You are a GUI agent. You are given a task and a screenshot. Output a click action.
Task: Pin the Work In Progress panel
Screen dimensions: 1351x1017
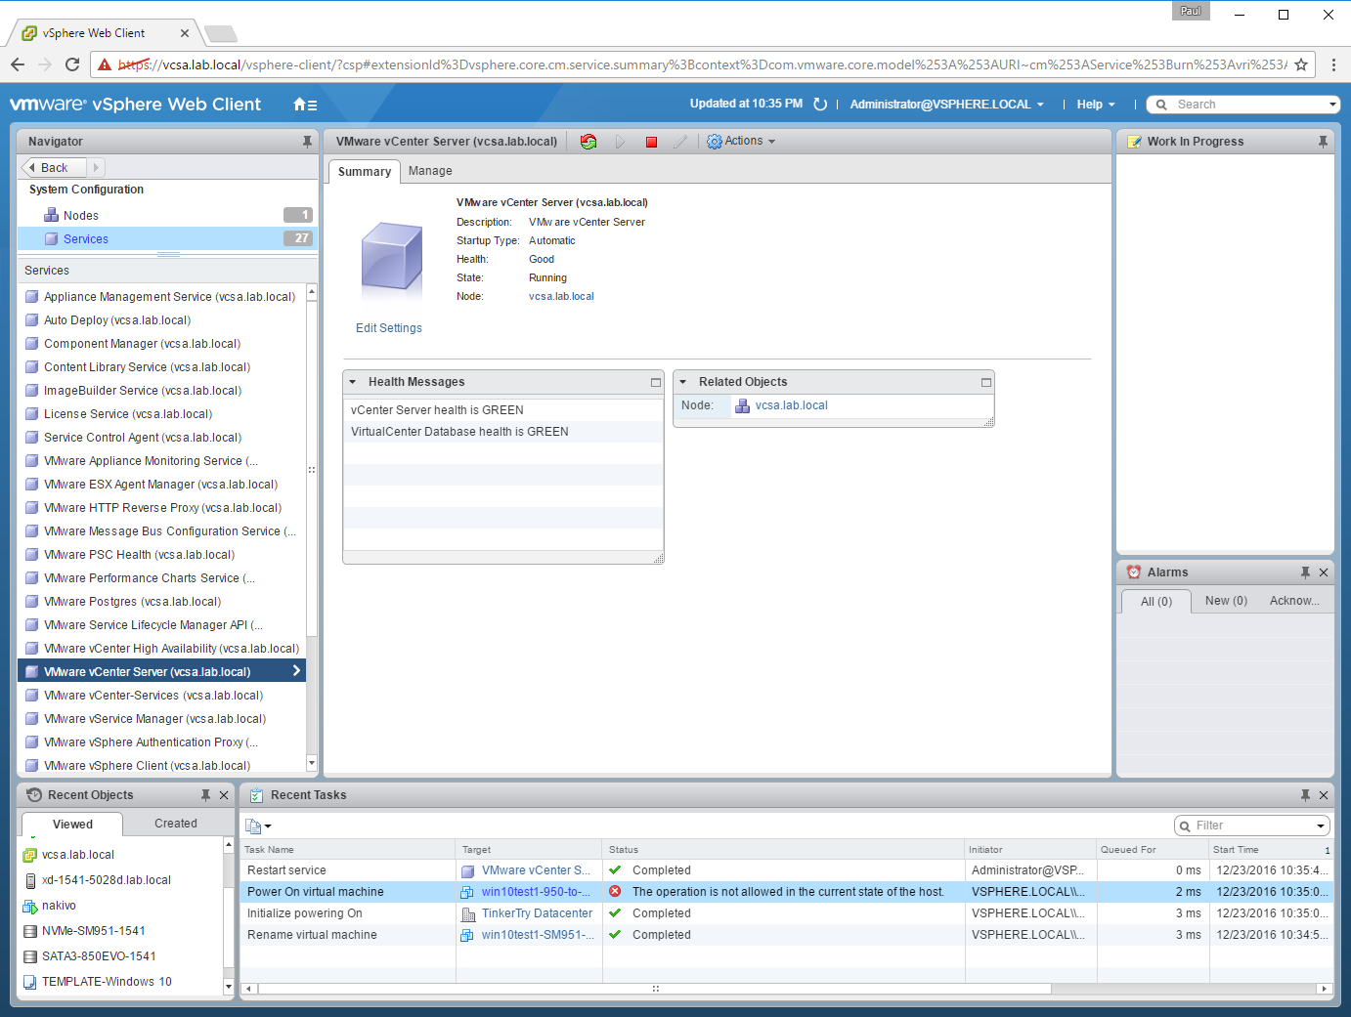pos(1323,142)
